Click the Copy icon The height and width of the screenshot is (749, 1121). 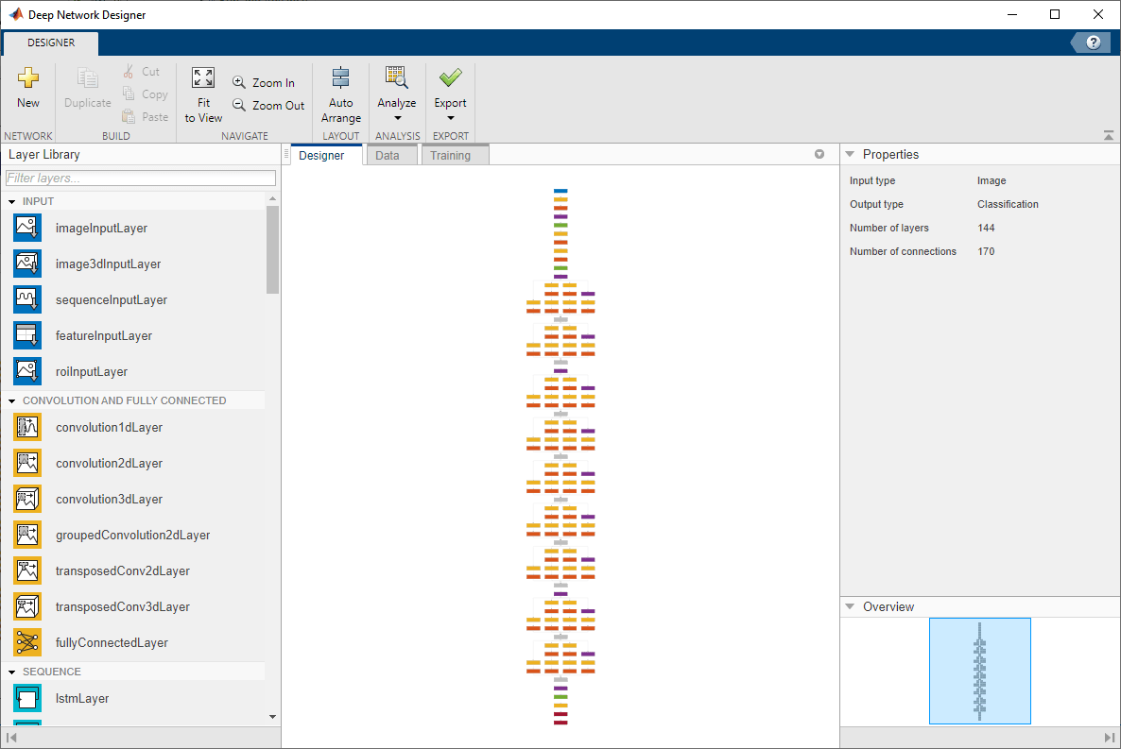click(129, 94)
